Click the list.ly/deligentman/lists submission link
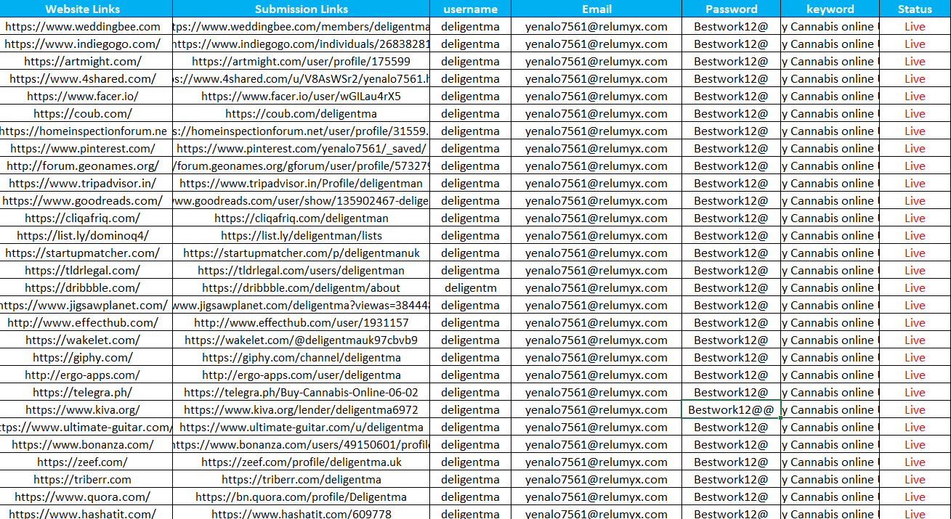Screen dimensions: 951x519 click(x=301, y=236)
